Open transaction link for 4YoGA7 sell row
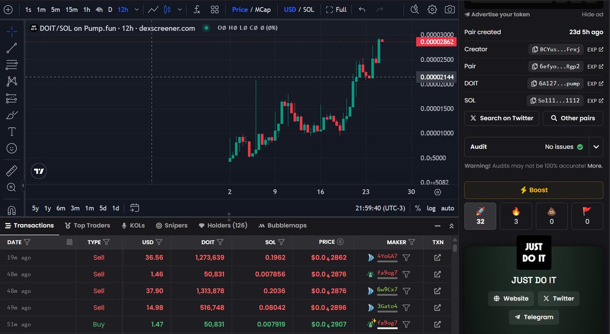The height and width of the screenshot is (334, 610). pyautogui.click(x=437, y=258)
